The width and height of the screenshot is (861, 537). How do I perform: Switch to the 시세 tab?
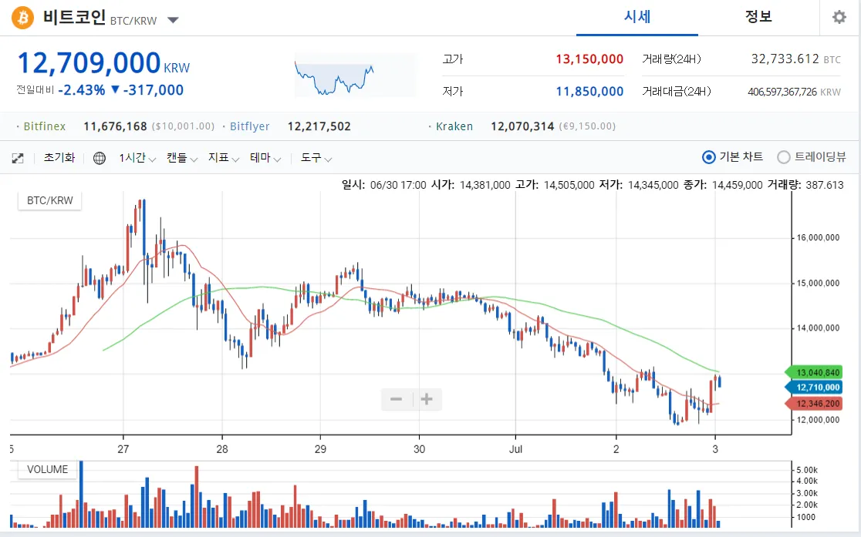pyautogui.click(x=637, y=17)
